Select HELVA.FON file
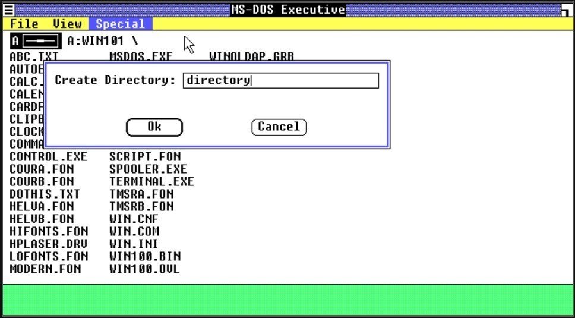Screen dimensions: 575x318 click(42, 206)
